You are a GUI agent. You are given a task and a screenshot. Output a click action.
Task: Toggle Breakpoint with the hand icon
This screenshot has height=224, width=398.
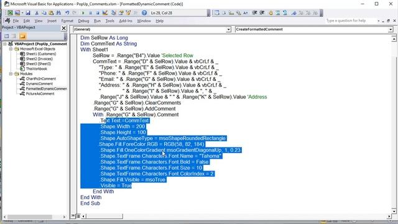271,12
